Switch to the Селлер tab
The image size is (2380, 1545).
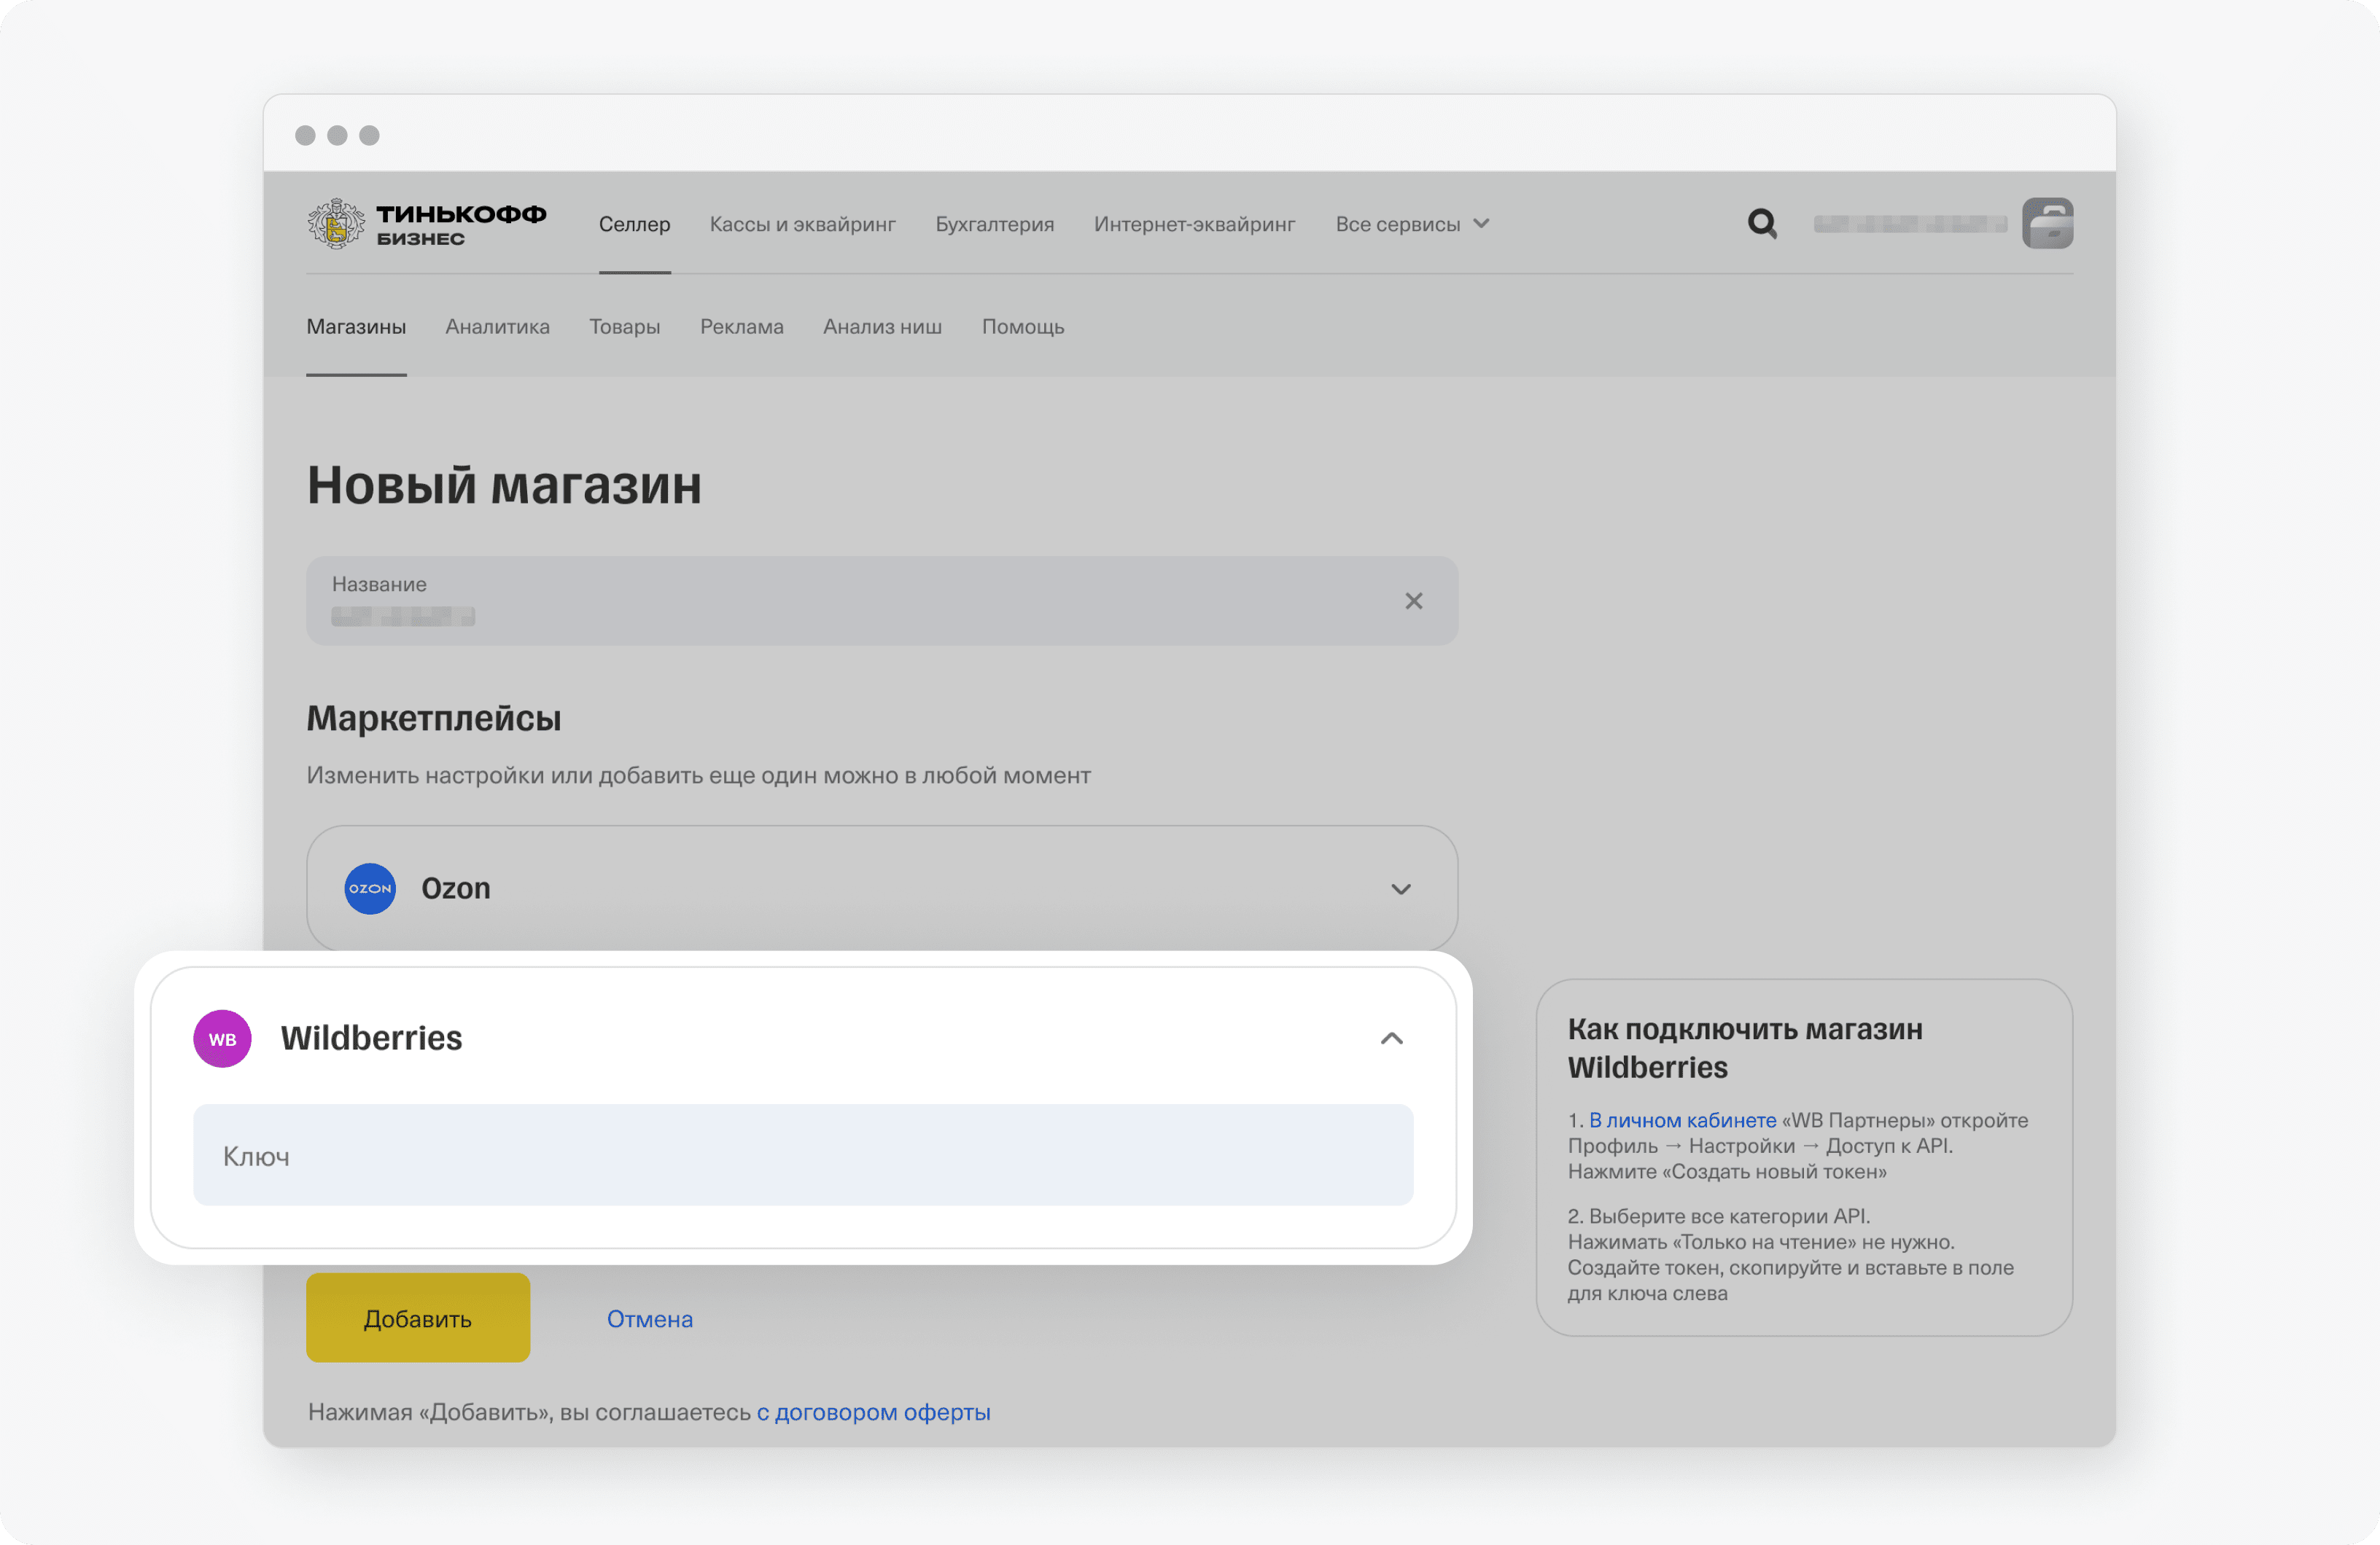pos(634,224)
